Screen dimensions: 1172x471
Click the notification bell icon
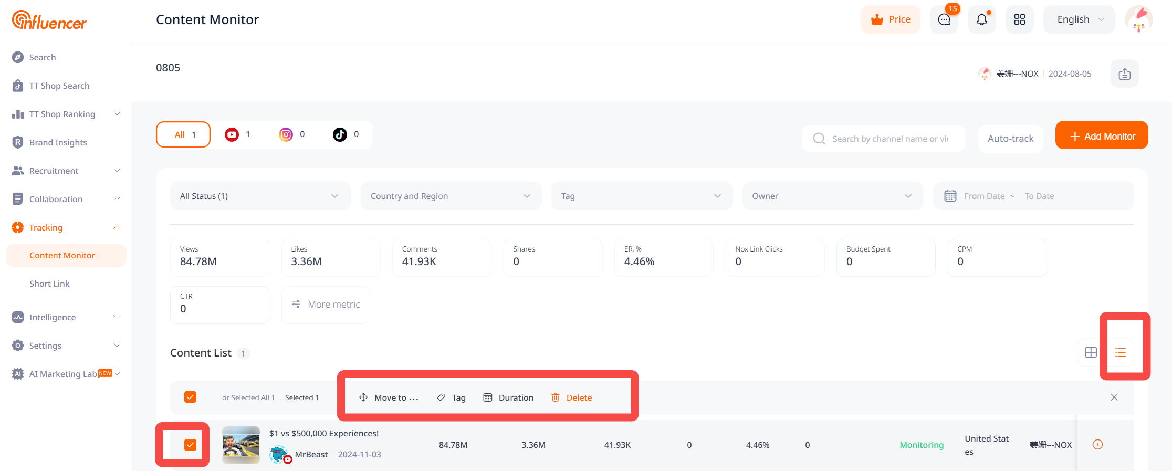click(981, 20)
